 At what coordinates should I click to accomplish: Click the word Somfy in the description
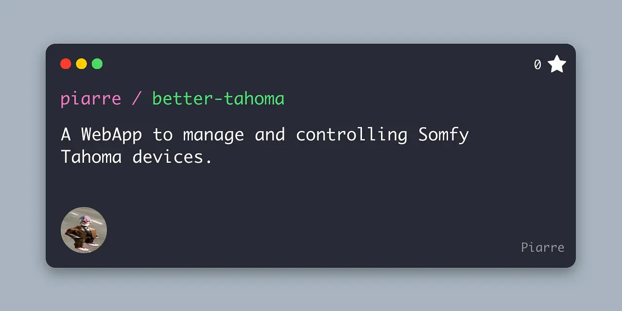tap(443, 135)
